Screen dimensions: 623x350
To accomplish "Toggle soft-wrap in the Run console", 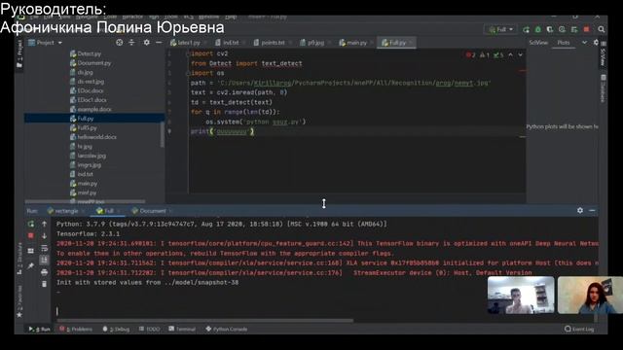I will [44, 249].
